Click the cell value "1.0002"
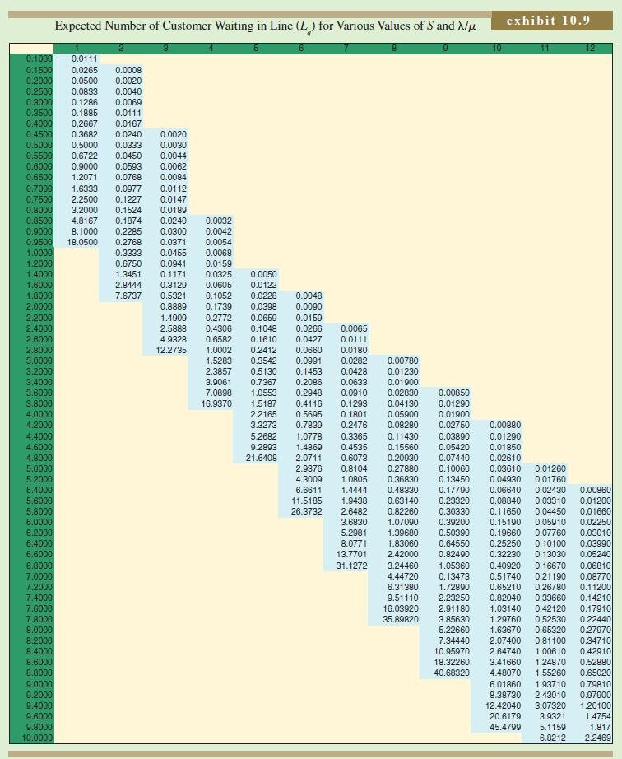This screenshot has width=622, height=759. (x=219, y=350)
